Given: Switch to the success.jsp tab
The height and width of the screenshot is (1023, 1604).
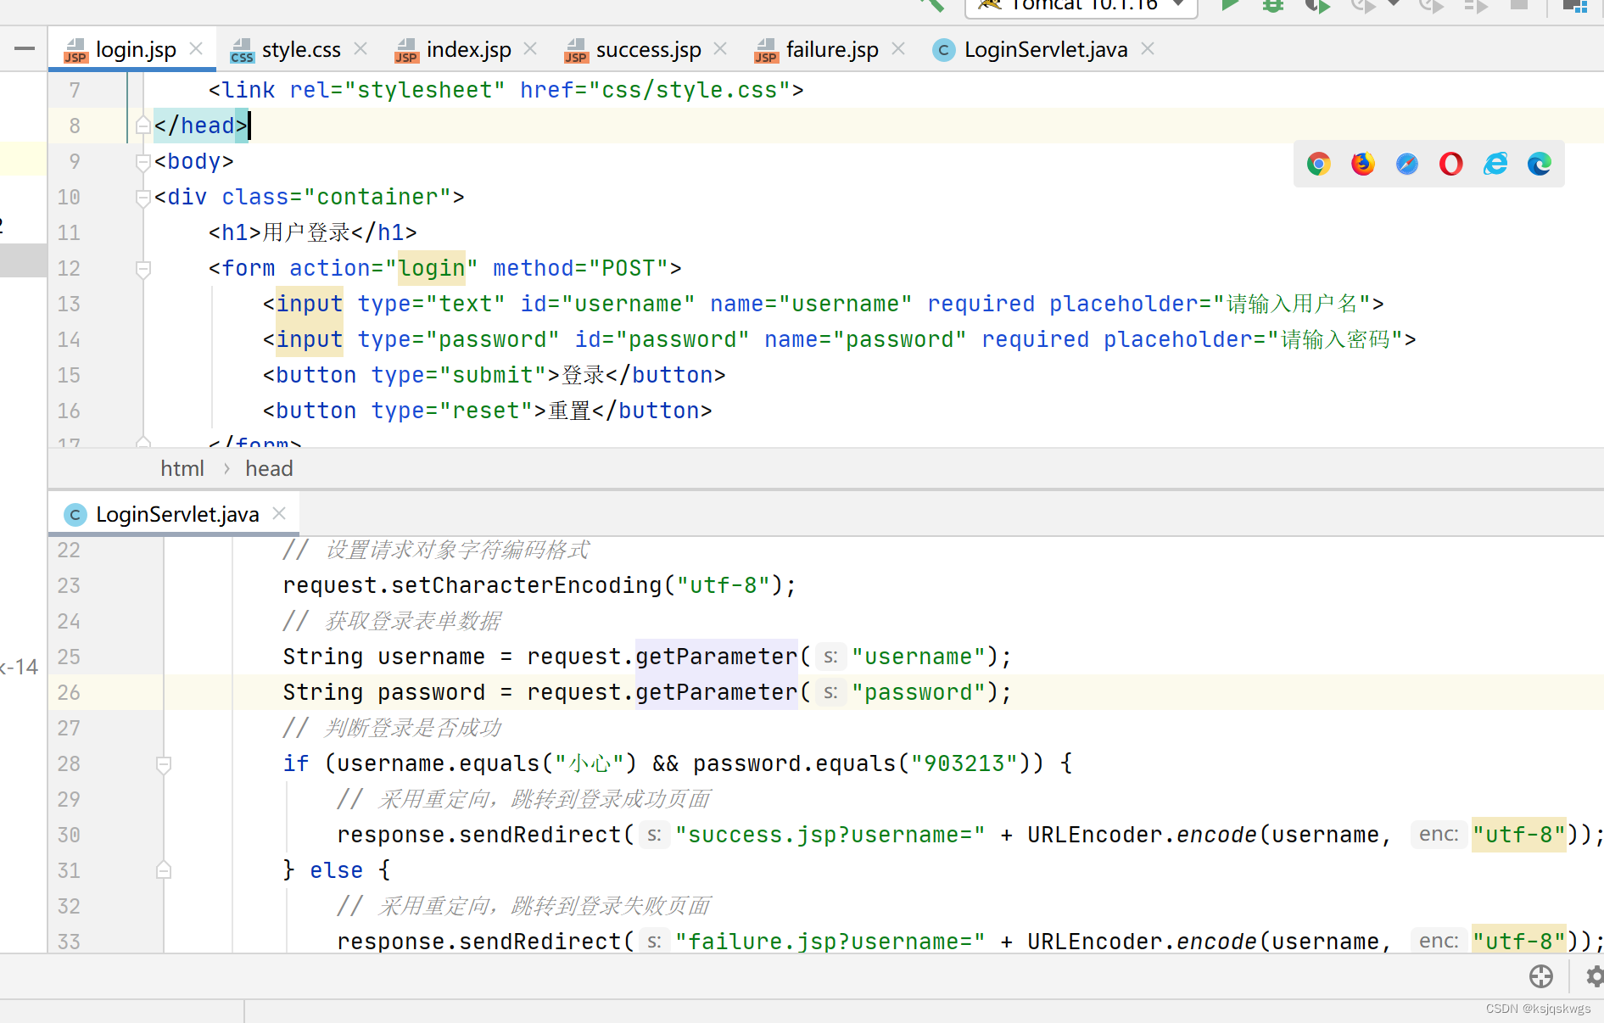Looking at the screenshot, I should click(x=648, y=50).
